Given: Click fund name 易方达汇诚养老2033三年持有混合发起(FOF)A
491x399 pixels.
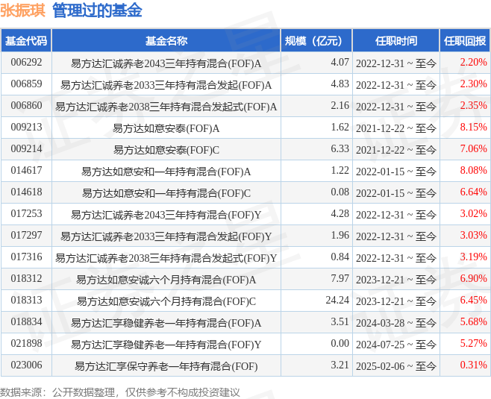Looking at the screenshot, I should [x=166, y=85].
